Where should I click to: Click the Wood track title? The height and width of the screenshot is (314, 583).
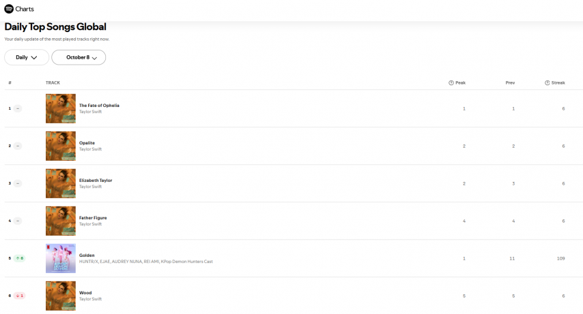(x=85, y=293)
